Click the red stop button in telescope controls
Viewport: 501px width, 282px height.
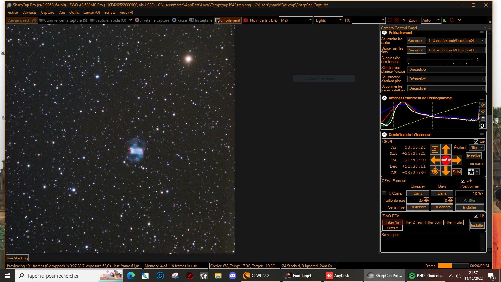pos(446,160)
